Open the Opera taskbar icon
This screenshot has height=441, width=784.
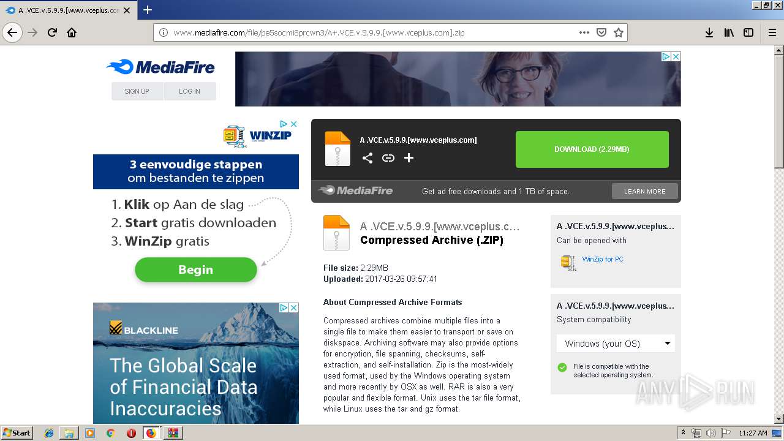[131, 433]
